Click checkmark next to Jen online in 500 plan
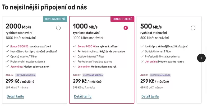Image resolution: width=207 pixels, height=106 pixels. coord(142,61)
